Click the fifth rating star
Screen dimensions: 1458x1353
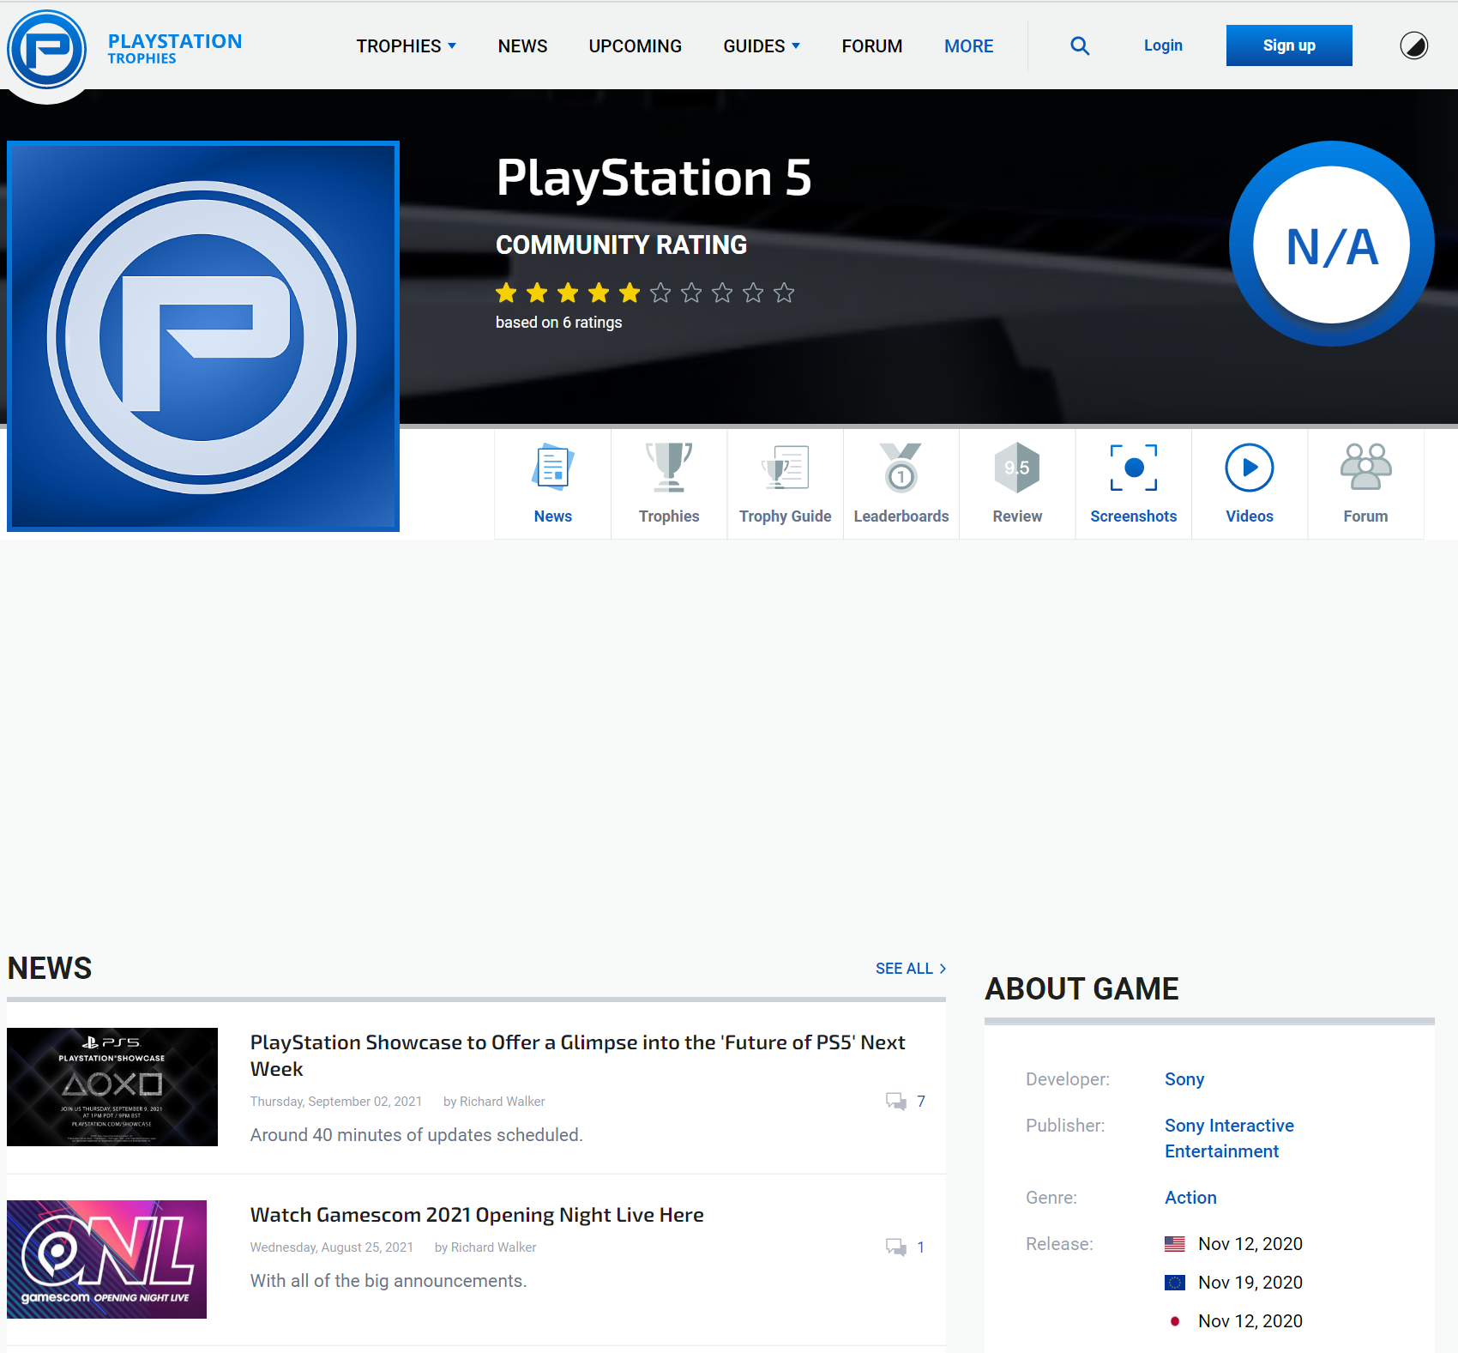click(630, 293)
